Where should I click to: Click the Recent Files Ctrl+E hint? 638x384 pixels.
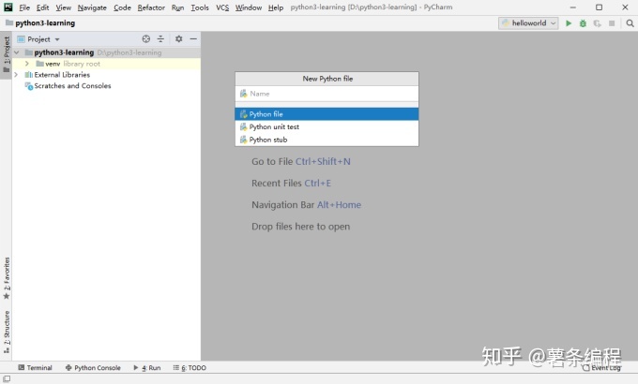[x=292, y=184]
